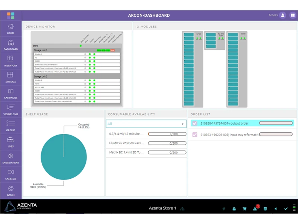Screen dimensions: 298x223
Task: Click the database icon in the bottom bar
Action: pos(265,209)
